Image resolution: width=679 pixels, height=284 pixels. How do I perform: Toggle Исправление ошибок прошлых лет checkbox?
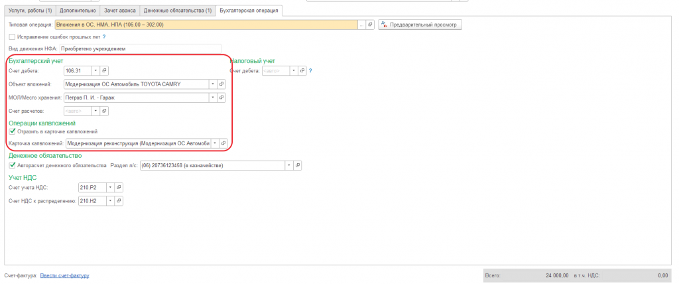pos(12,37)
